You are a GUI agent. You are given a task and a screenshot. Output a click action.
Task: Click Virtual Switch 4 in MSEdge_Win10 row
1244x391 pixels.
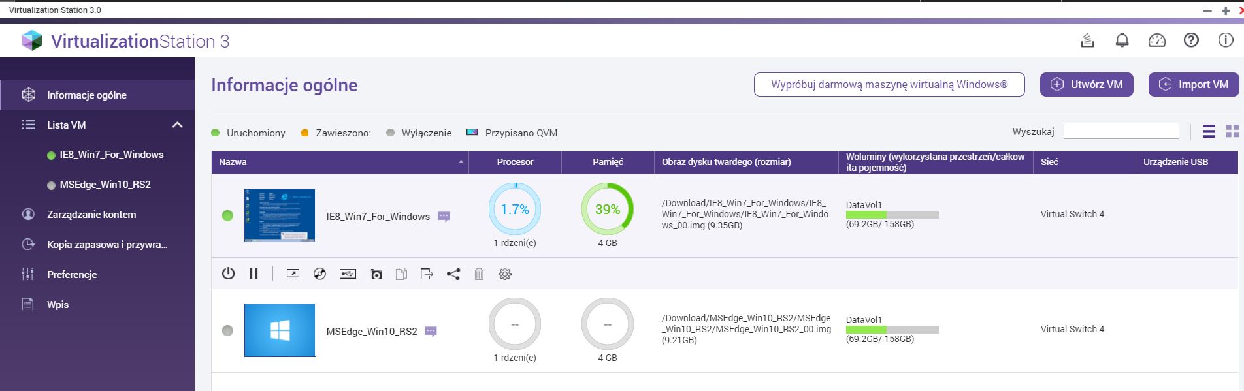(1072, 329)
